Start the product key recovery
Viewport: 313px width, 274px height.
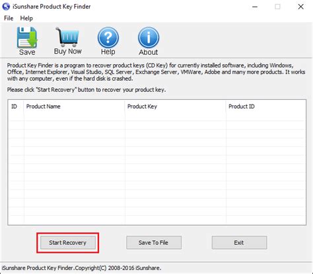(68, 243)
